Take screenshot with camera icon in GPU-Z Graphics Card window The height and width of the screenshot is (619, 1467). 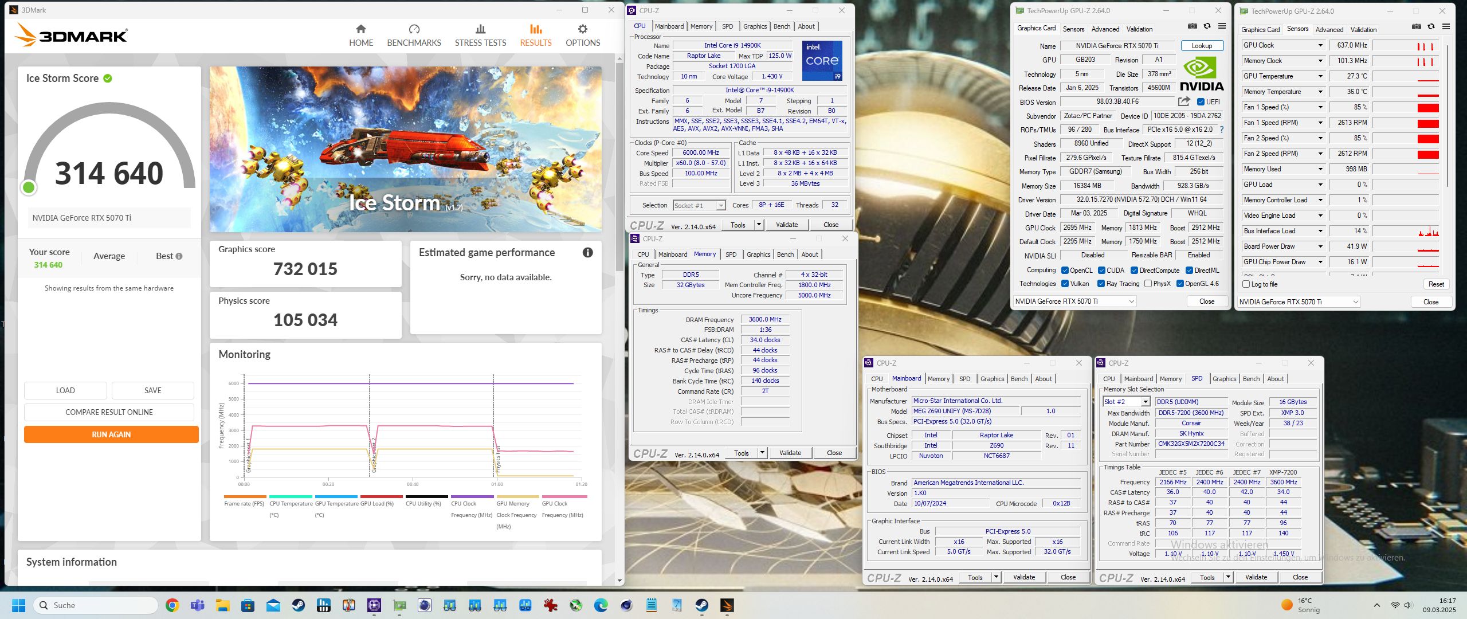coord(1192,26)
